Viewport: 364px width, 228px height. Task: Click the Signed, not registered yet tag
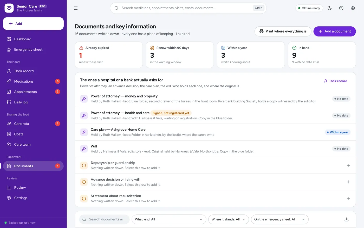click(x=171, y=113)
